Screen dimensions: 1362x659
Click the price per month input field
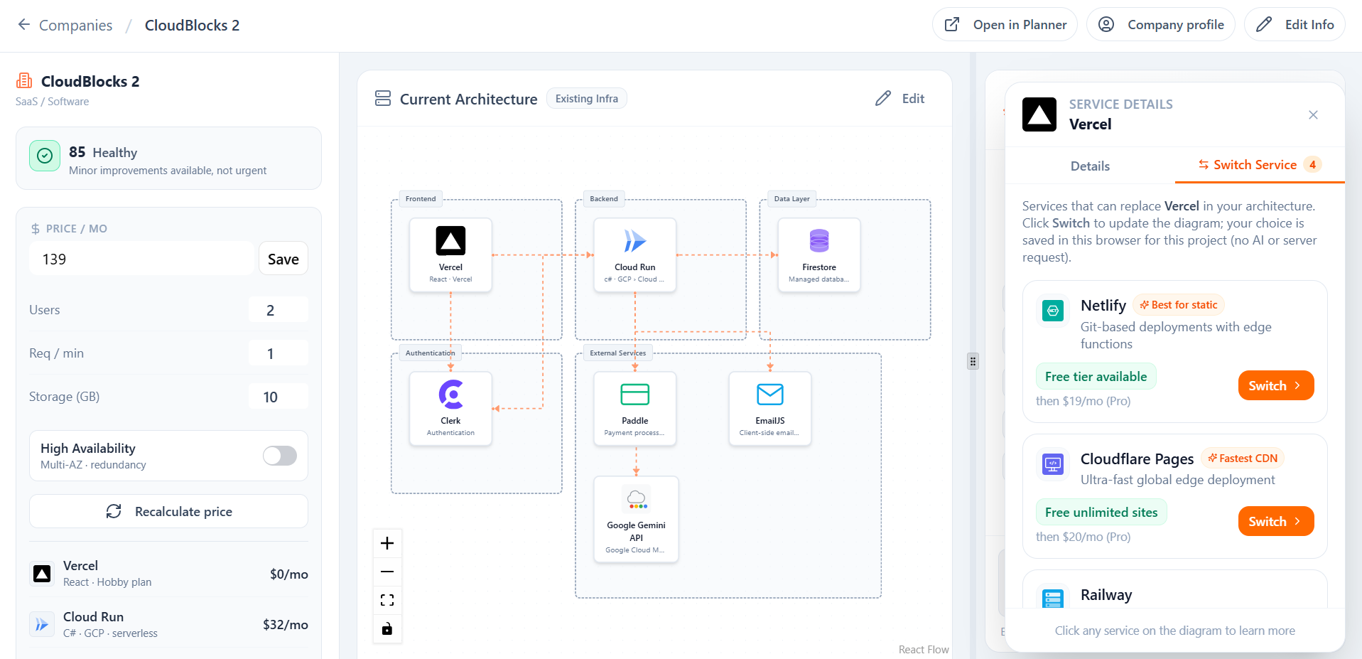(x=141, y=259)
